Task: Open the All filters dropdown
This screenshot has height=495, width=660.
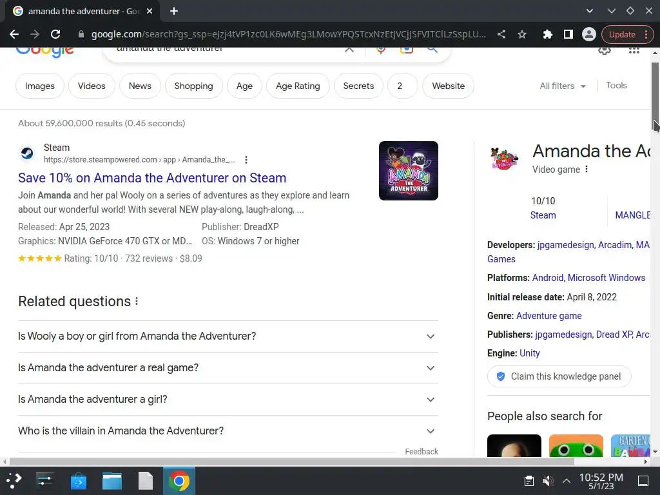Action: pyautogui.click(x=563, y=86)
